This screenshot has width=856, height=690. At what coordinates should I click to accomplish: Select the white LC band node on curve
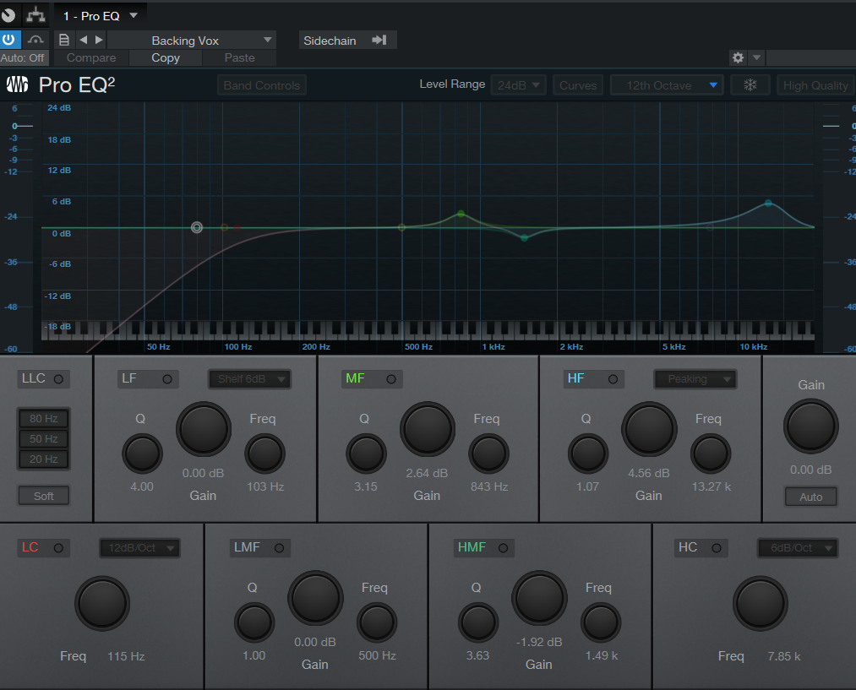click(197, 227)
